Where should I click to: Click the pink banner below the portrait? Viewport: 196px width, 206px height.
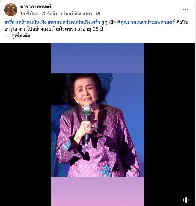(x=98, y=191)
